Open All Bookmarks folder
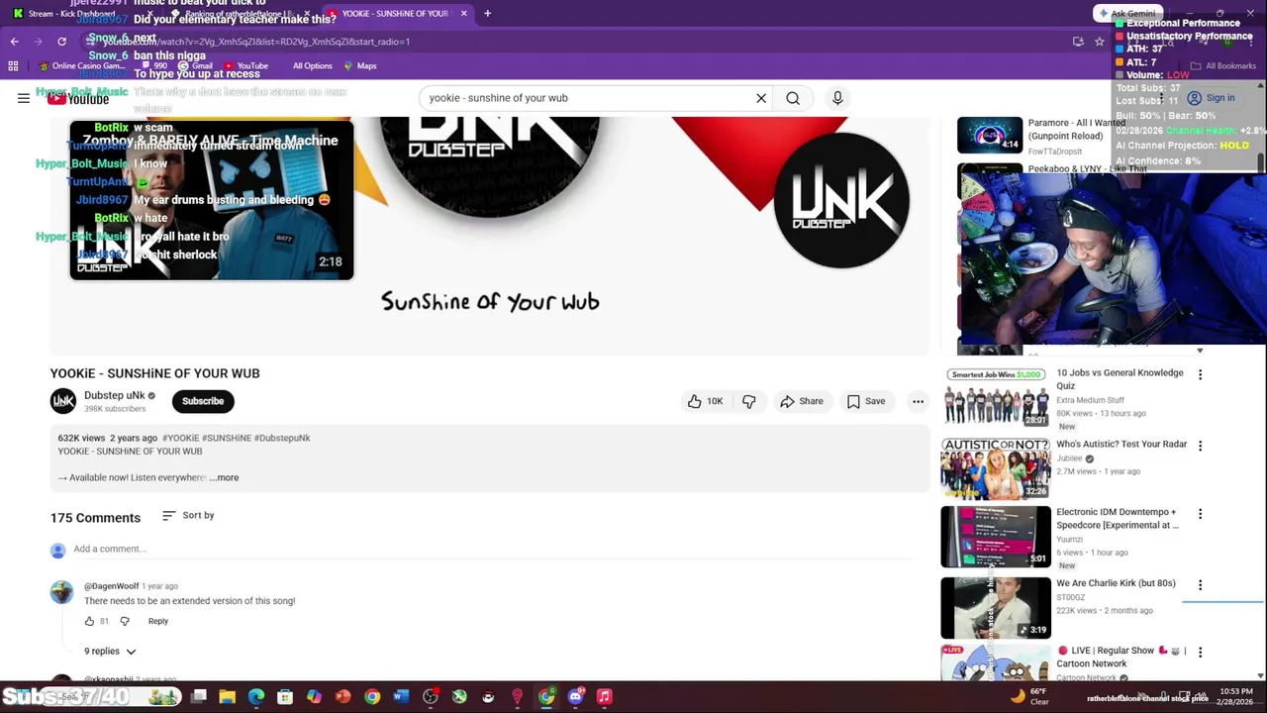Viewport: 1267px width, 713px height. [1223, 66]
